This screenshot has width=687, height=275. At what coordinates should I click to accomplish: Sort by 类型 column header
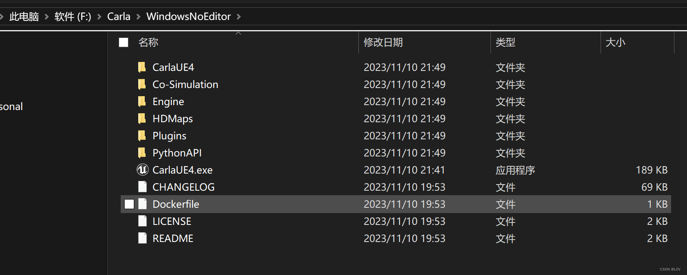click(506, 42)
